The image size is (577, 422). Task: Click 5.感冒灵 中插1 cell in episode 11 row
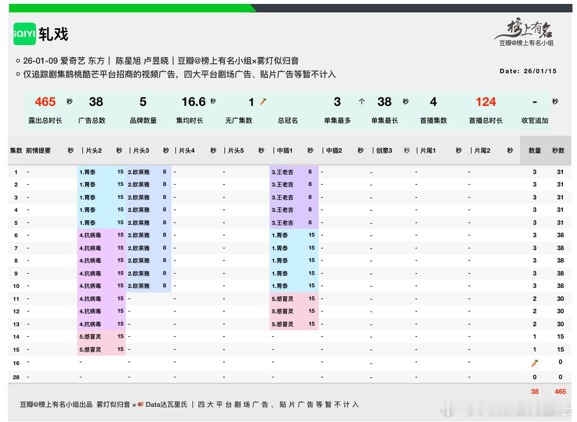[x=283, y=299]
